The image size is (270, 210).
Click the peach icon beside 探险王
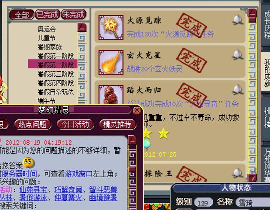[x=238, y=173]
